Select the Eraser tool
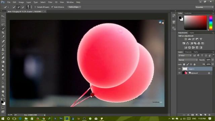Image resolution: width=215 pixels, height=121 pixels. [3, 58]
